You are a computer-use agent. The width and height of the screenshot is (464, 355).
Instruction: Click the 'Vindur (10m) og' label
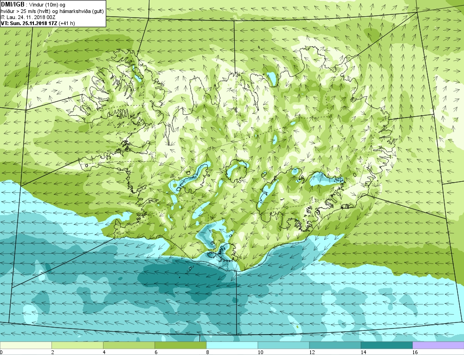47,5
